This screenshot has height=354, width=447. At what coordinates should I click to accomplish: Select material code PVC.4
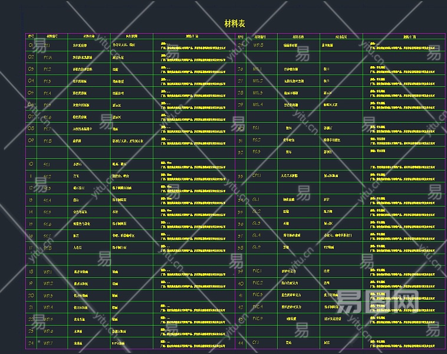coord(258,307)
